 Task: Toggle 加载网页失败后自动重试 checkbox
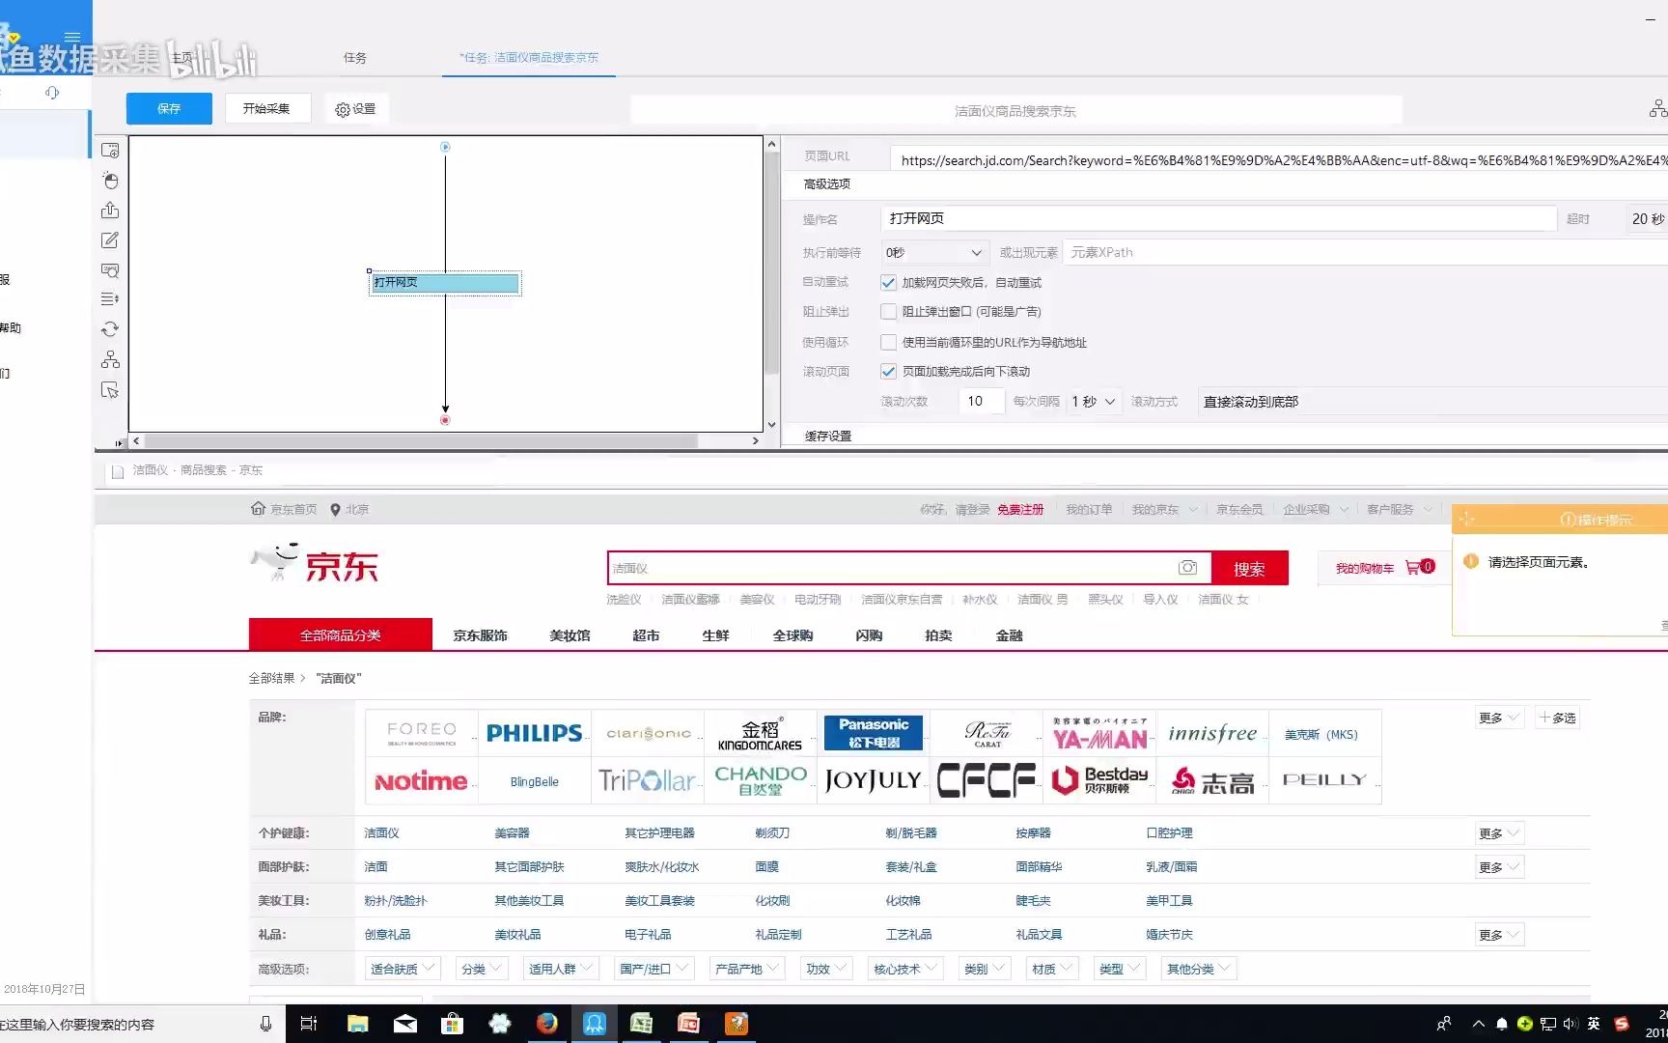click(x=888, y=283)
